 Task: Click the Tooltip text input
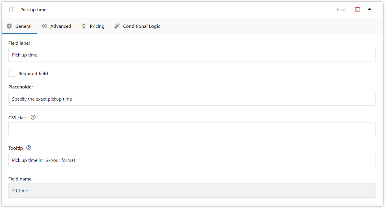coord(192,160)
